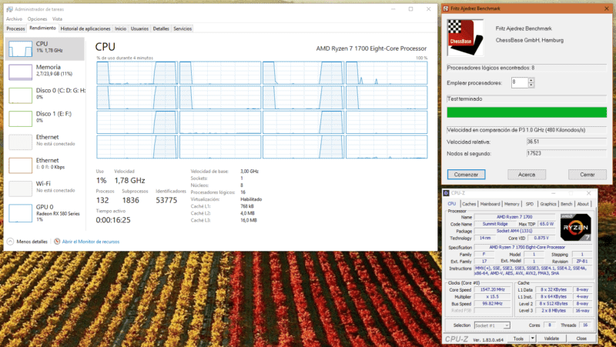Increase processor count with up arrow

531,80
